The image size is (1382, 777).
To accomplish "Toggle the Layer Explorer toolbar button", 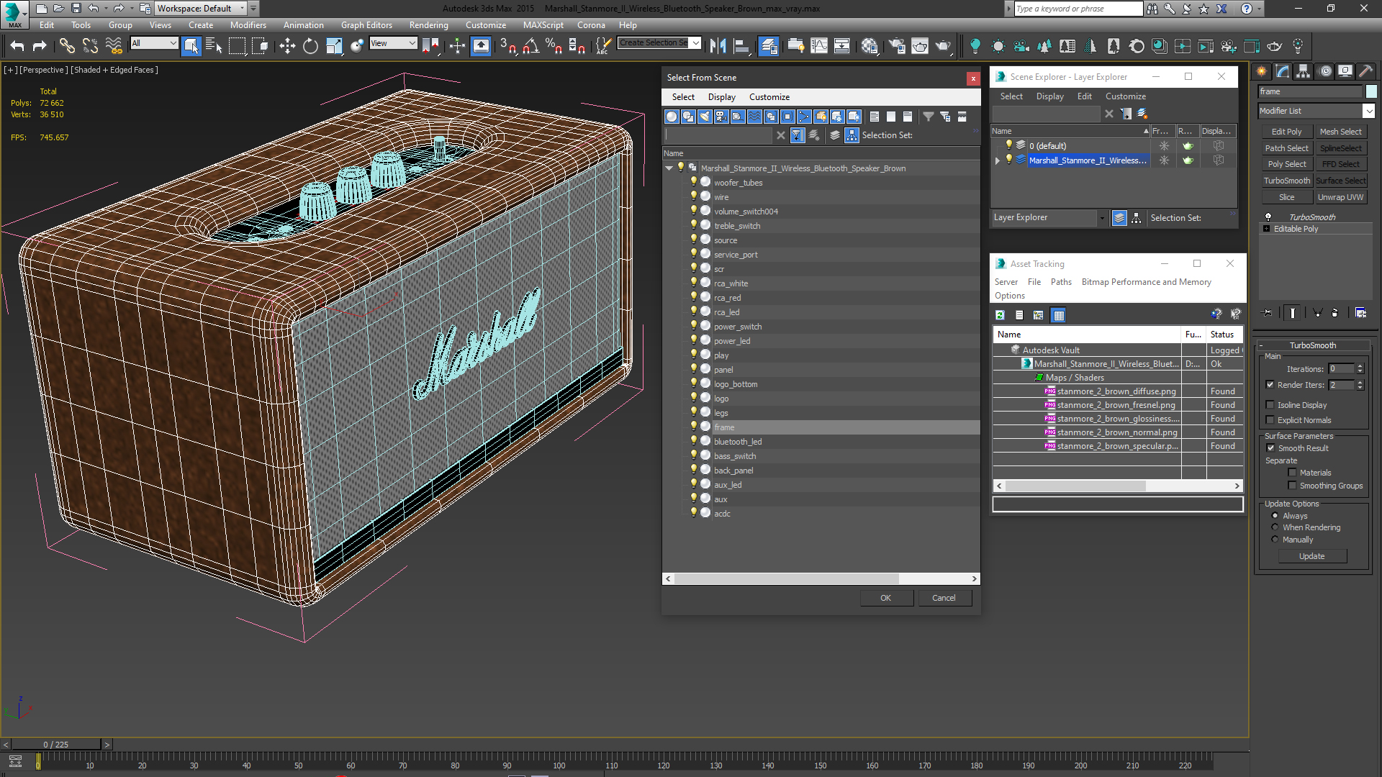I will click(769, 46).
